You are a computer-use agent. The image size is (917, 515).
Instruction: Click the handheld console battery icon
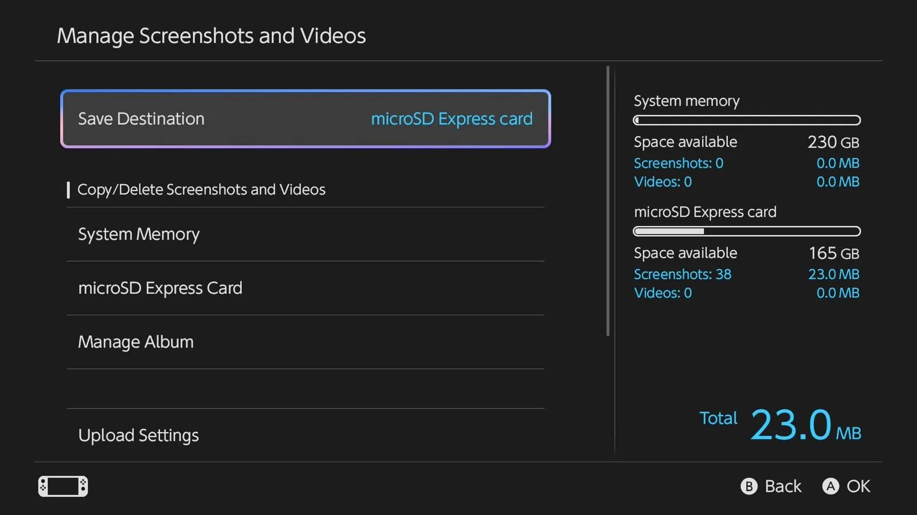pos(62,486)
